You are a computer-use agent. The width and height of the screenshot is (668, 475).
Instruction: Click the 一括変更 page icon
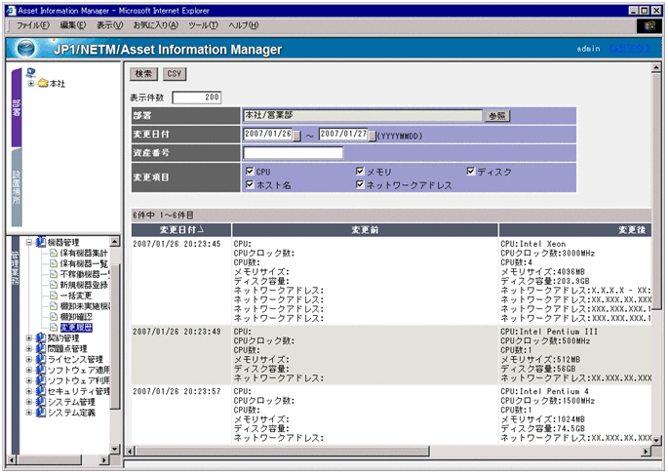click(x=55, y=296)
